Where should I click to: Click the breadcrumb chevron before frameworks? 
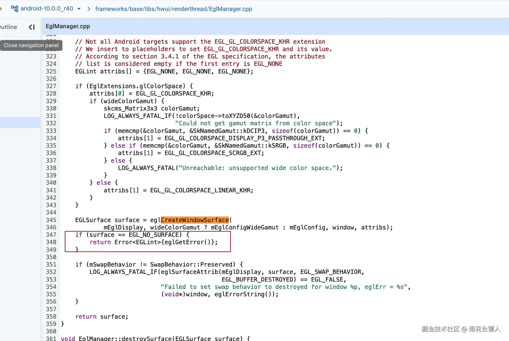89,9
